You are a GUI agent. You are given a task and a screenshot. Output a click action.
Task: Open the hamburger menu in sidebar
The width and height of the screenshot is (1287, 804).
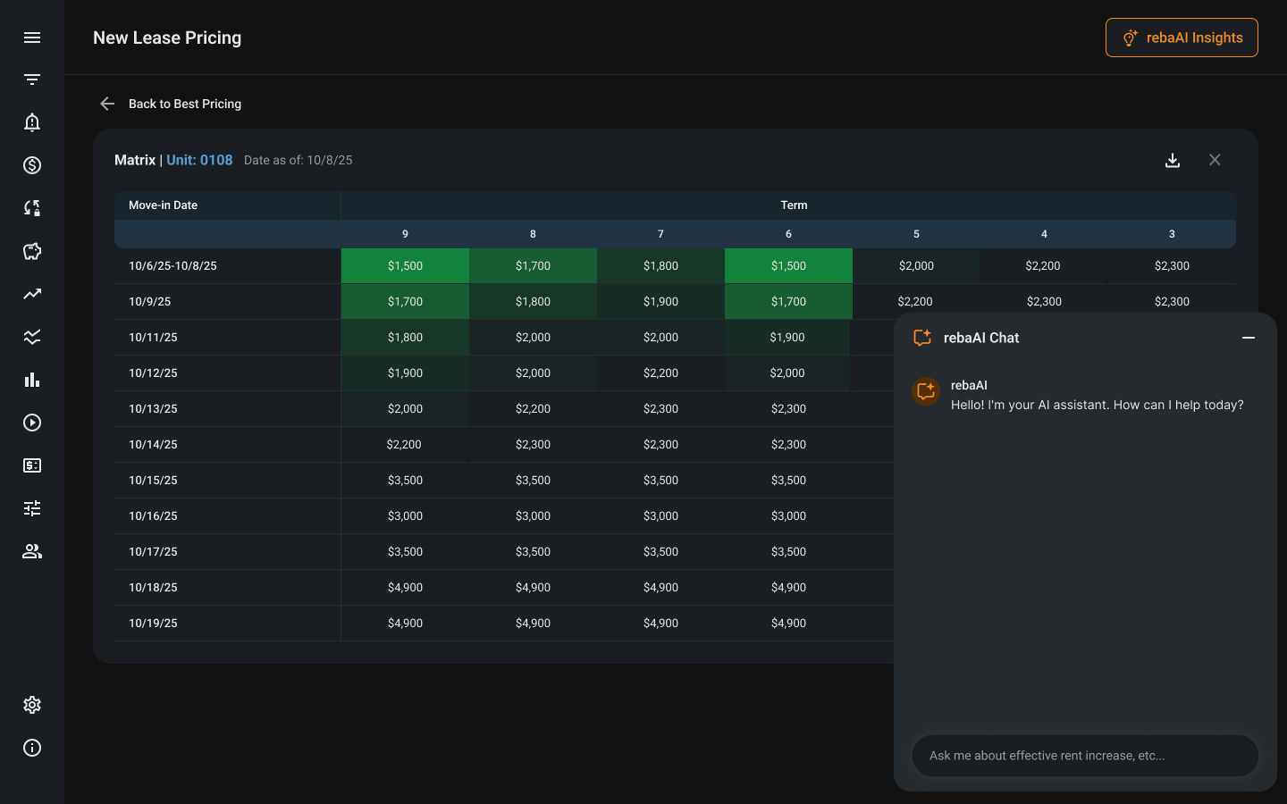coord(32,38)
